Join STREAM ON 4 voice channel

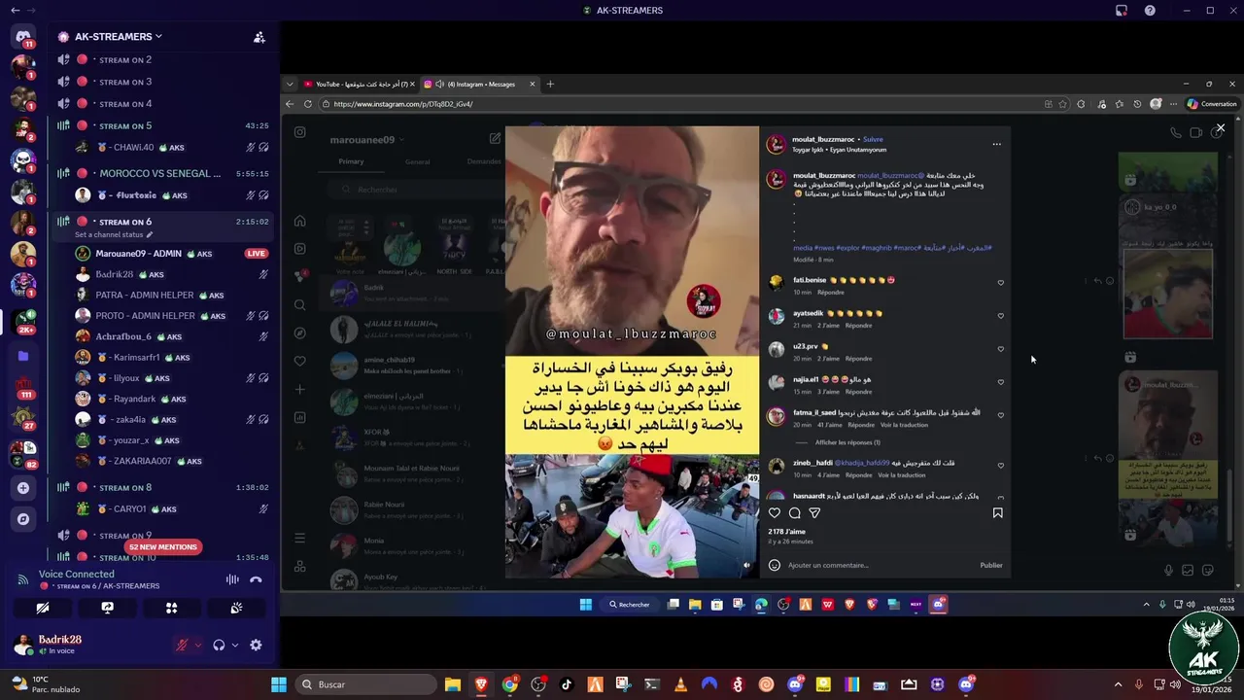(163, 104)
